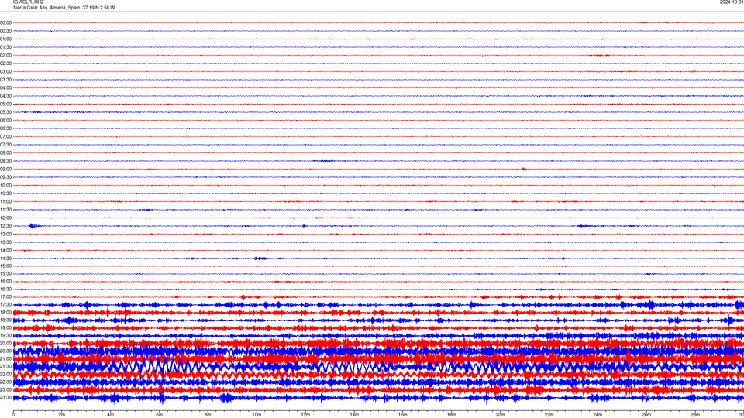
Task: Click the '12m' x-axis tick label
Action: point(305,415)
